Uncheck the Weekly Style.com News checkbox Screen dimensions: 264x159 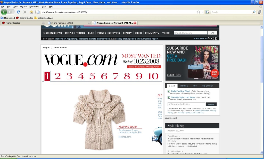169,97
